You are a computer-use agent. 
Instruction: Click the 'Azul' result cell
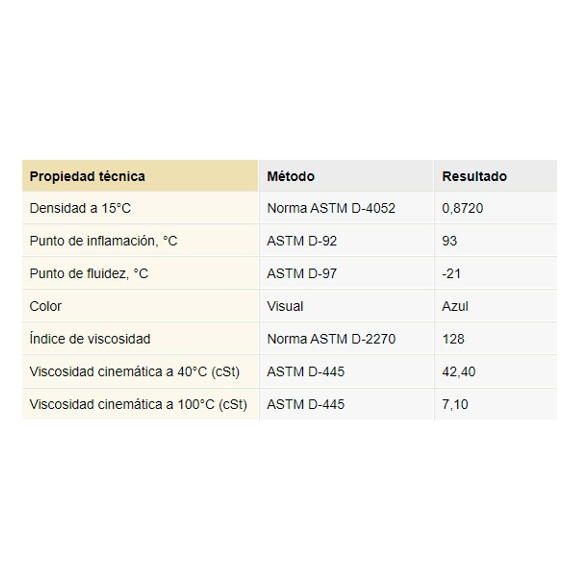tap(455, 306)
